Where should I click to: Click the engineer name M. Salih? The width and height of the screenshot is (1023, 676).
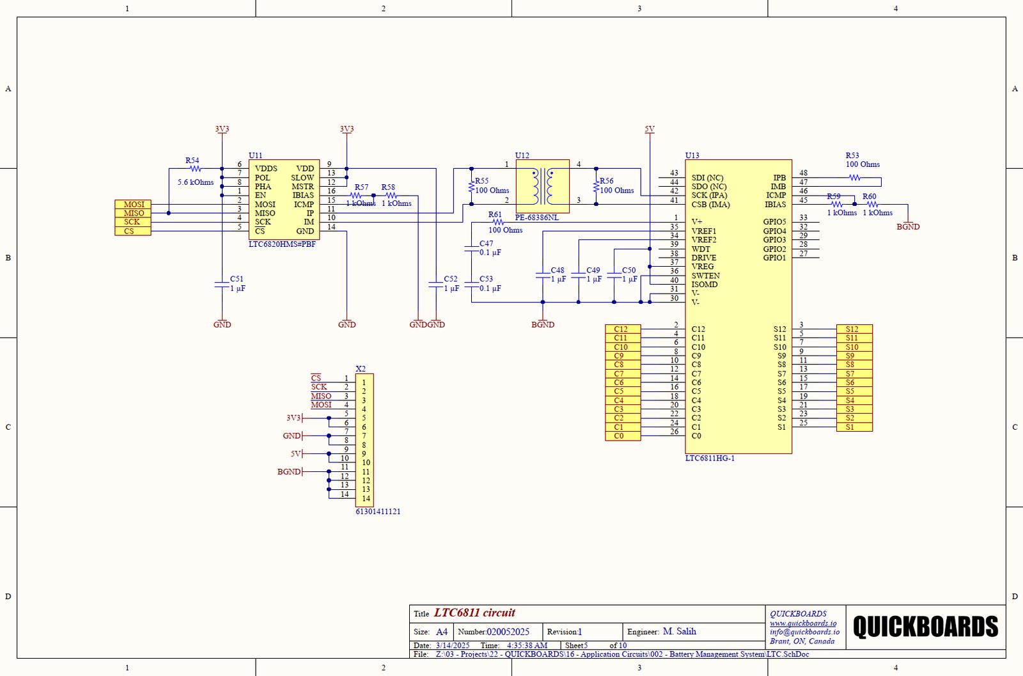pyautogui.click(x=679, y=631)
